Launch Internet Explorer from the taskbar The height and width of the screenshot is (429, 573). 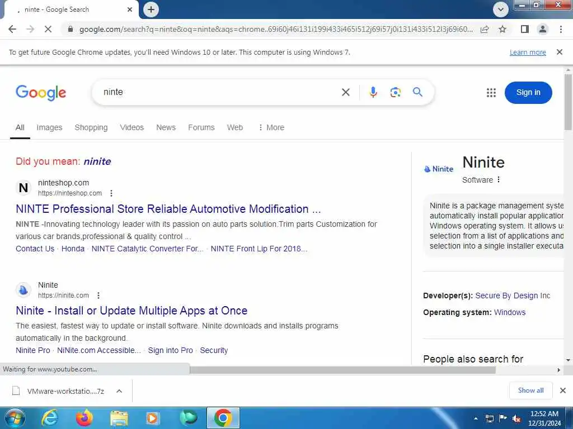coord(49,418)
